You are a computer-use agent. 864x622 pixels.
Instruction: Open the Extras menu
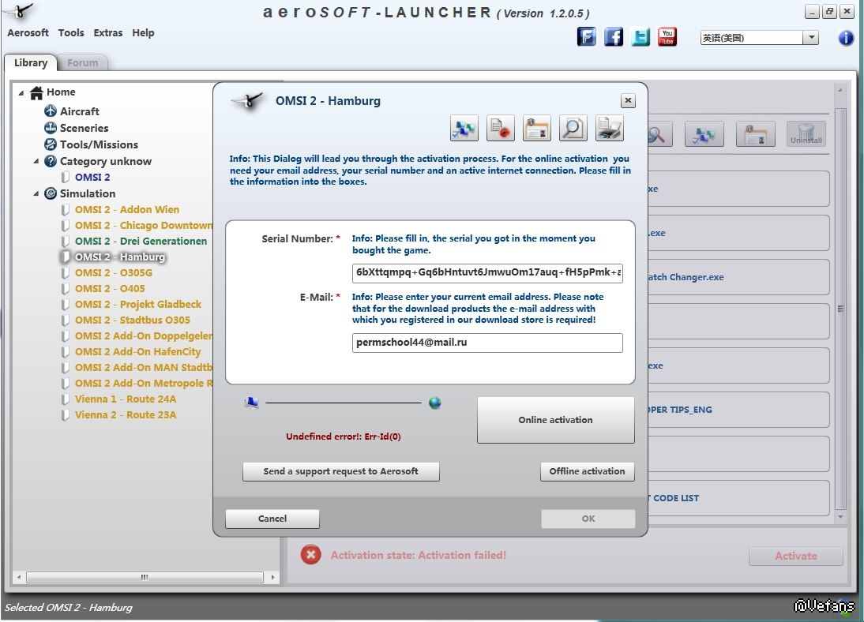point(108,32)
